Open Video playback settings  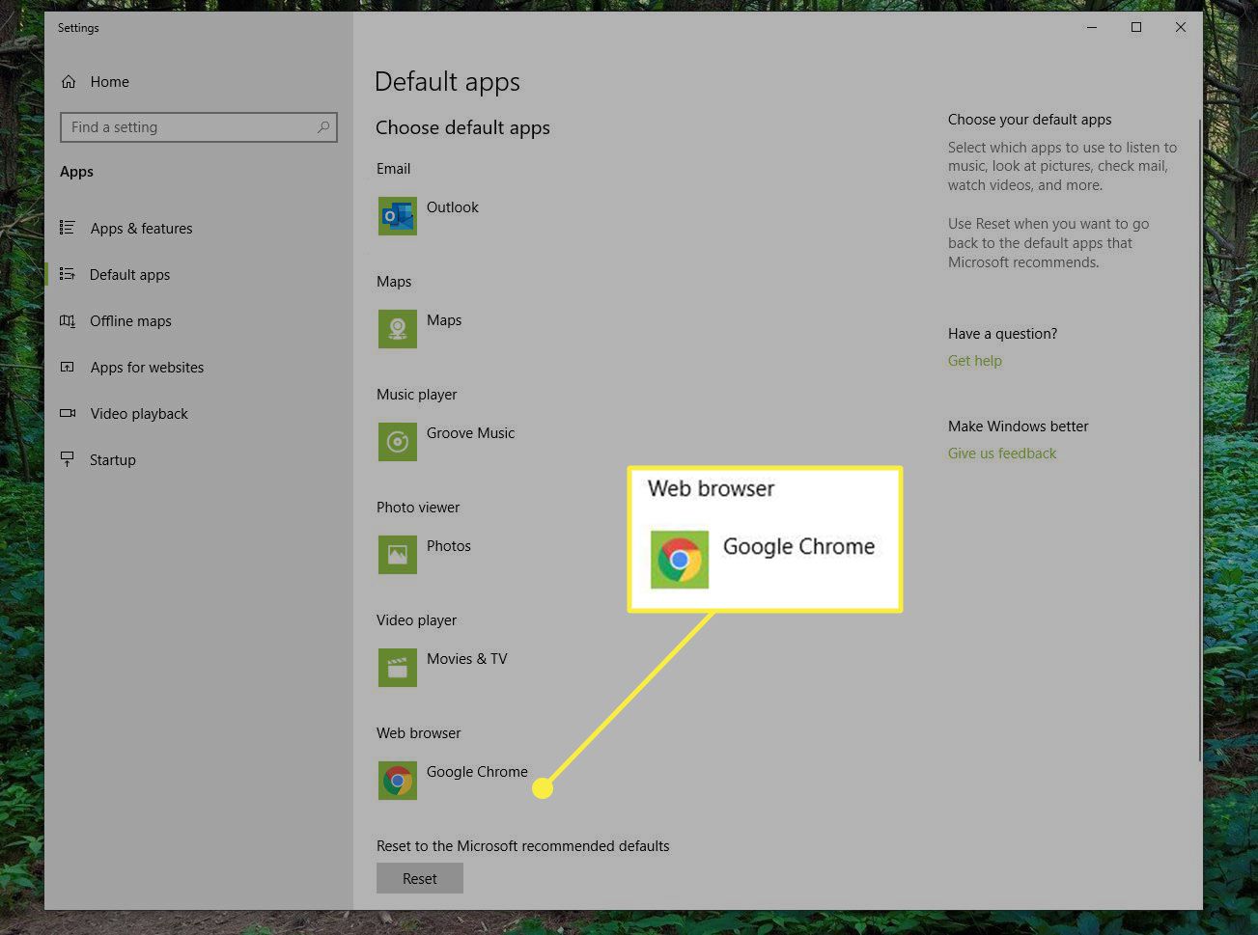point(139,414)
